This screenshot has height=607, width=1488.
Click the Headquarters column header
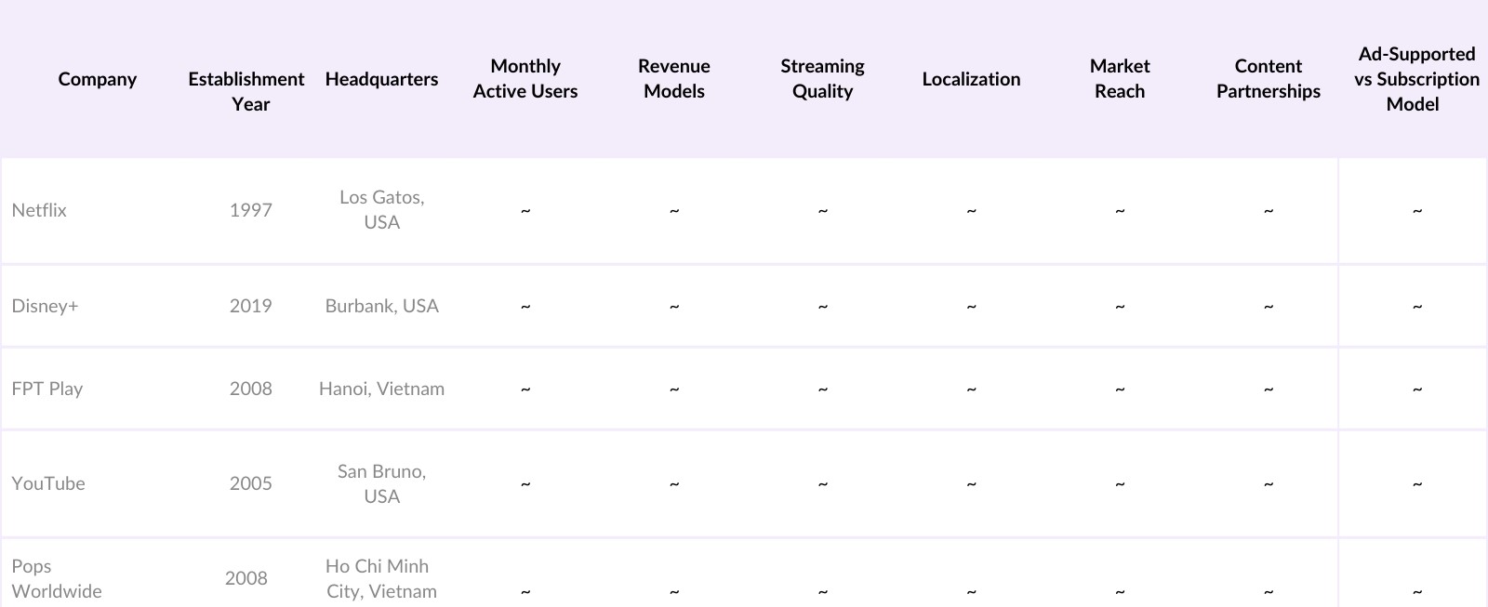381,79
